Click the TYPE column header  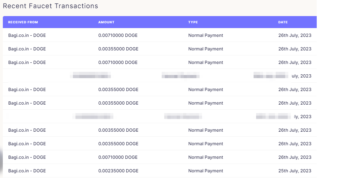pos(193,22)
